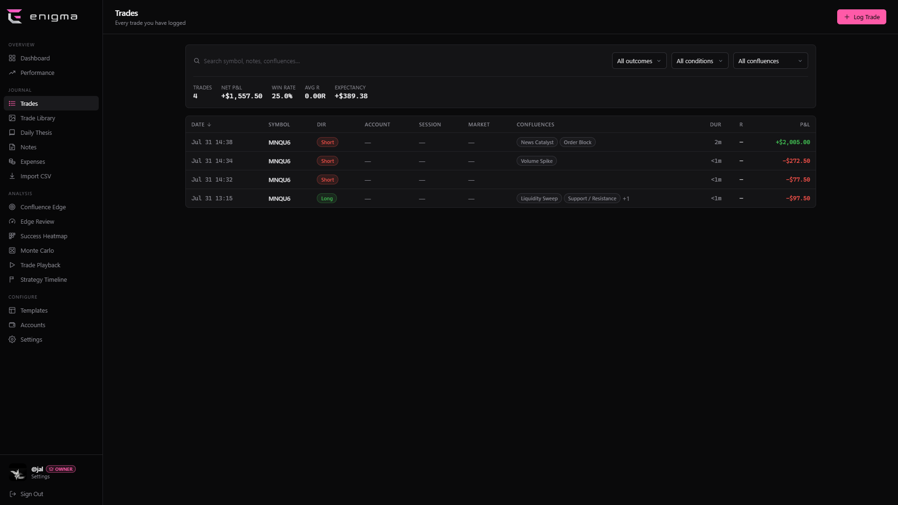Image resolution: width=898 pixels, height=505 pixels.
Task: Click the 25.0% win rate stat
Action: click(282, 96)
